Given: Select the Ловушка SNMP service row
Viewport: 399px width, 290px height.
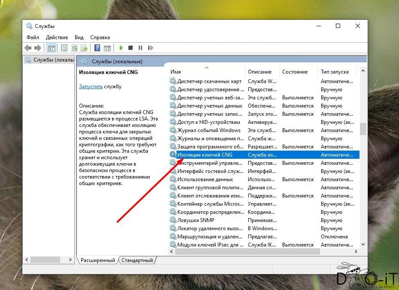Looking at the screenshot, I should 201,220.
